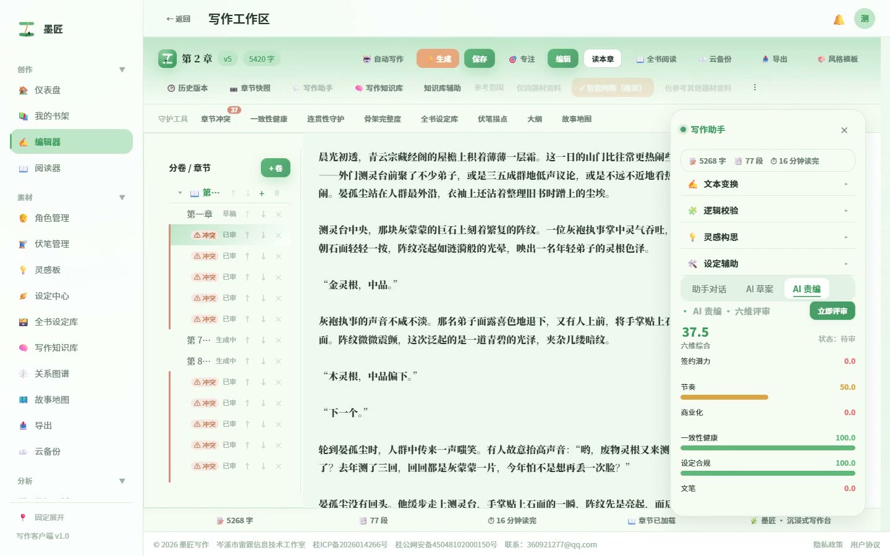Expand the 逻辑校验 assistant group
The width and height of the screenshot is (890, 556).
click(x=768, y=211)
